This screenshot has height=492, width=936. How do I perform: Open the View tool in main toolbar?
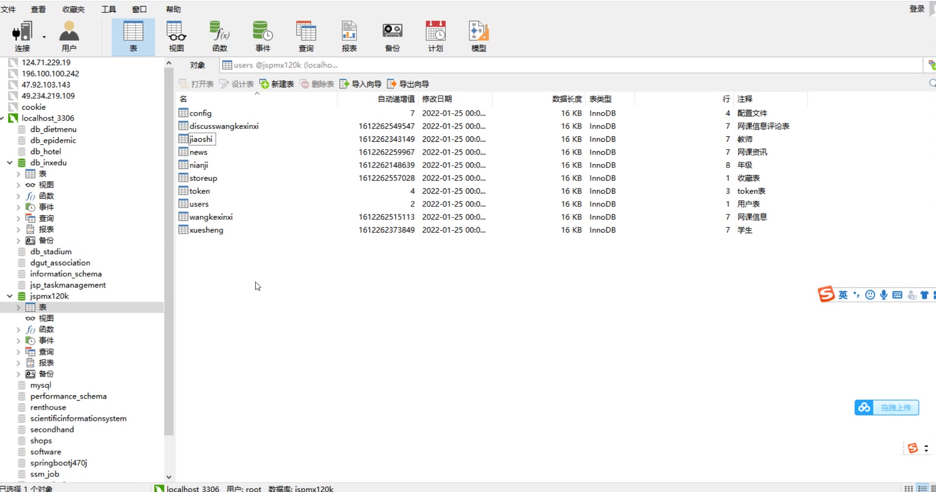coord(176,37)
